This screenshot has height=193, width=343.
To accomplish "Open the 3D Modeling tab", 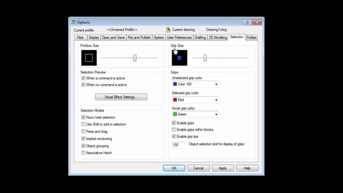I will 218,38.
